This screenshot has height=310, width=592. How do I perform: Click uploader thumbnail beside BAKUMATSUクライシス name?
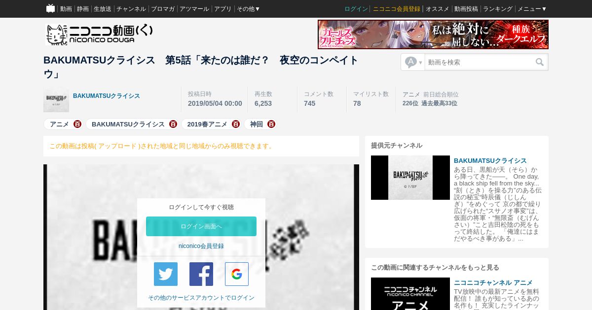pyautogui.click(x=56, y=100)
